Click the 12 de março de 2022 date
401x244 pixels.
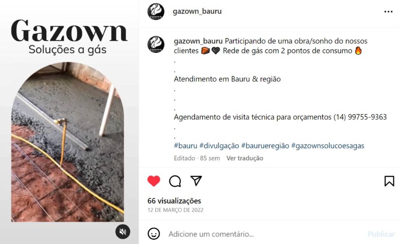[175, 210]
